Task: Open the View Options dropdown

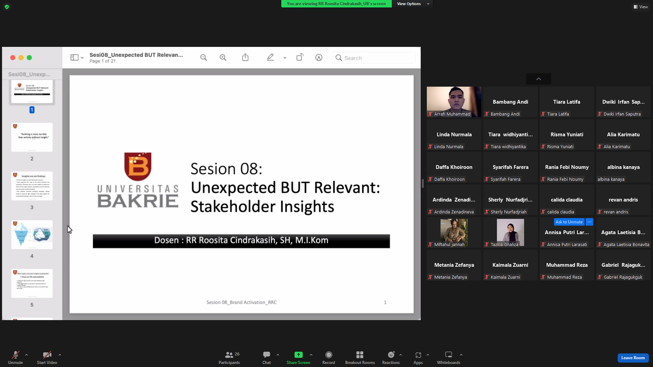Action: [413, 4]
